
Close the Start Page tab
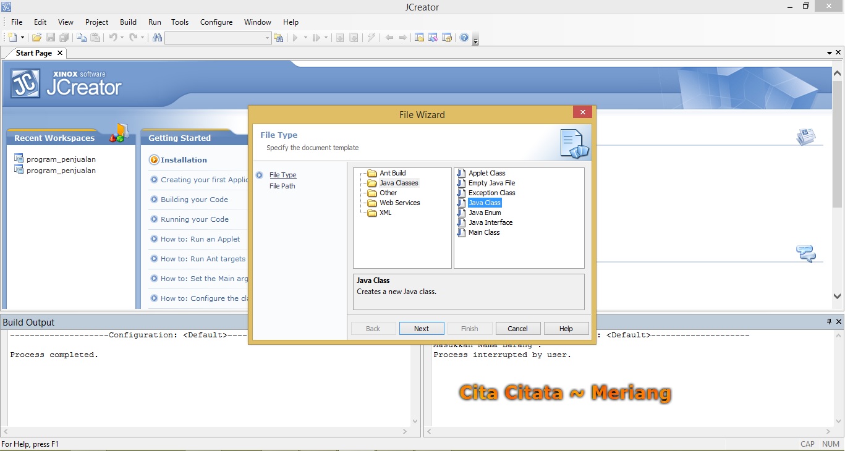pos(60,53)
